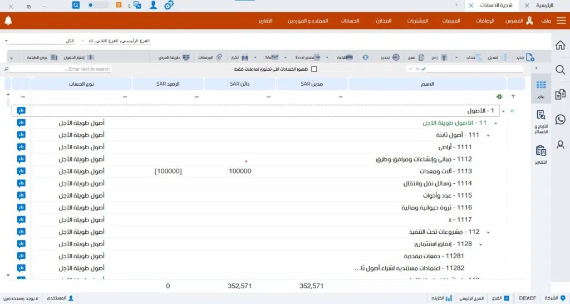Click إختيار الحقول choose fields button
570x304 pixels.
click(79, 57)
